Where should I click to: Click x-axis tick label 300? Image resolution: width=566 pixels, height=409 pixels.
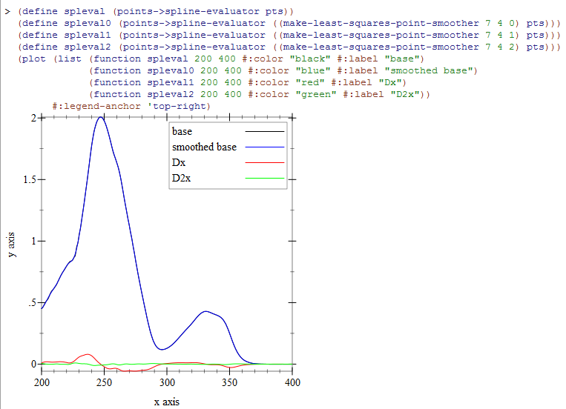click(x=167, y=382)
